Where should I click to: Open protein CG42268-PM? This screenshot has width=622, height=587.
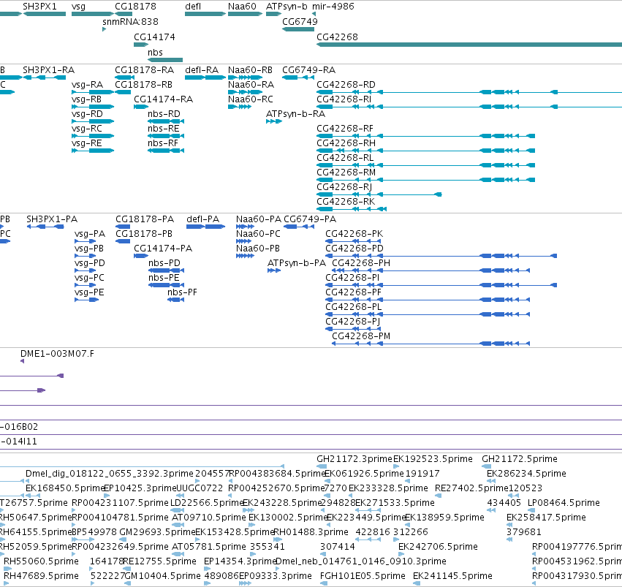[361, 336]
